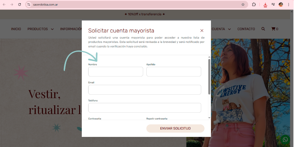Viewport: 294px width, 147px height.
Task: Open the CONTACTO menu item
Action: [x=246, y=29]
